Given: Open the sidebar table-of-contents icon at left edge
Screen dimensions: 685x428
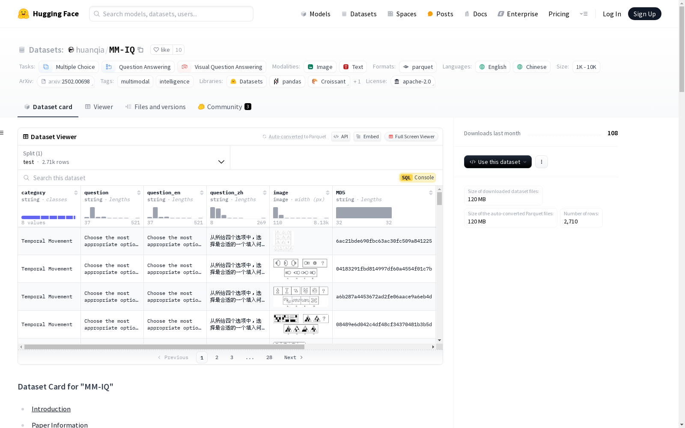Looking at the screenshot, I should pyautogui.click(x=2, y=133).
